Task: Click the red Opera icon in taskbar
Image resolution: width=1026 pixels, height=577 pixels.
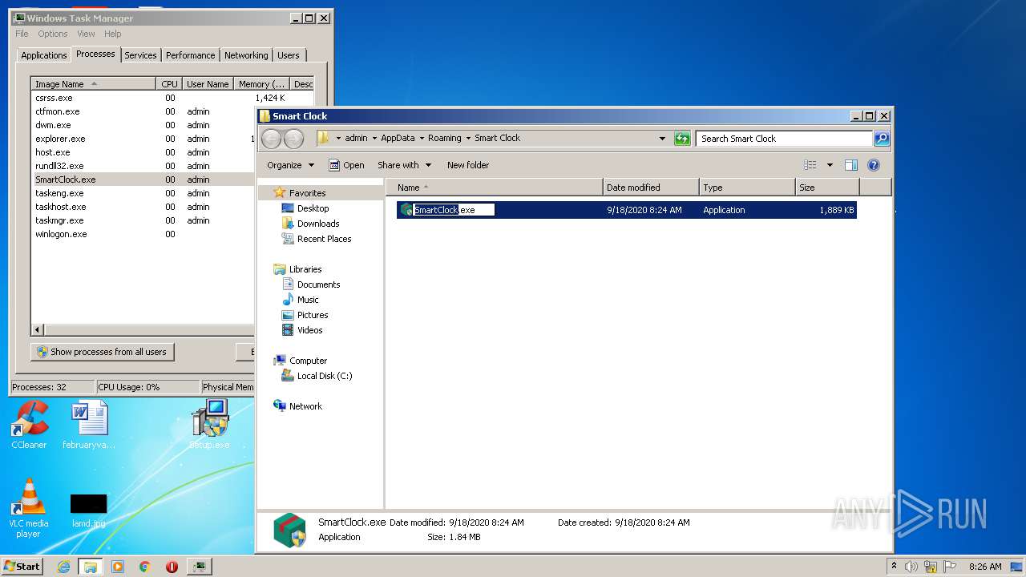Action: (172, 567)
